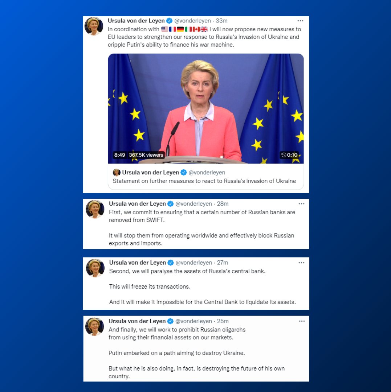Open the more options menu on the 33m tweet
The height and width of the screenshot is (392, 391).
300,21
